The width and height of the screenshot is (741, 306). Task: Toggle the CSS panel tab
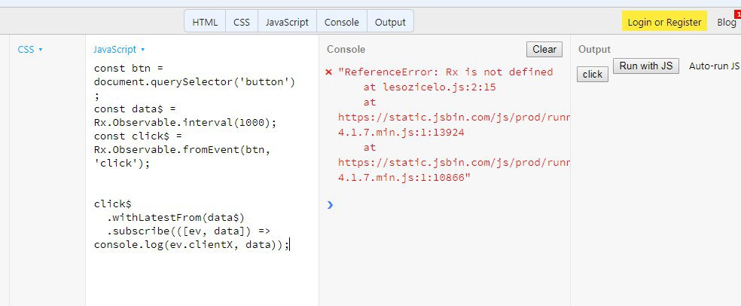(242, 22)
